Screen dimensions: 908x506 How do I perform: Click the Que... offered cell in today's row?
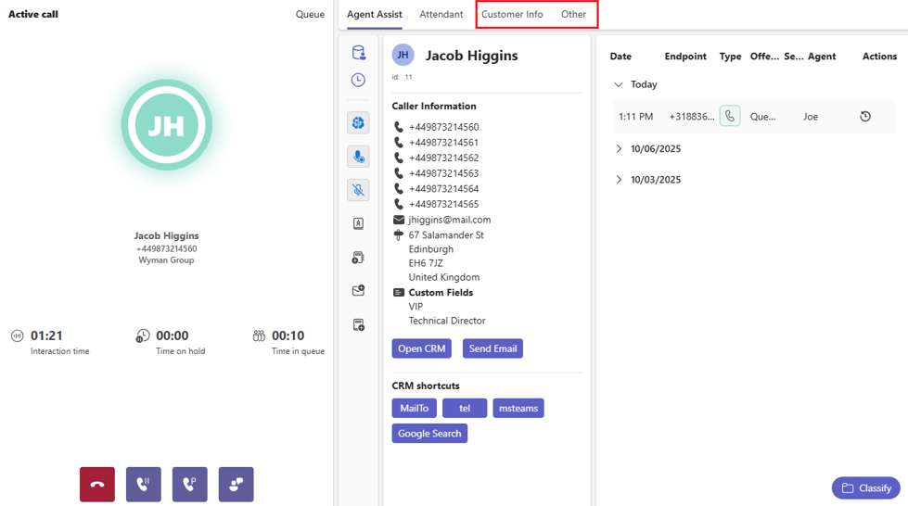(x=762, y=117)
